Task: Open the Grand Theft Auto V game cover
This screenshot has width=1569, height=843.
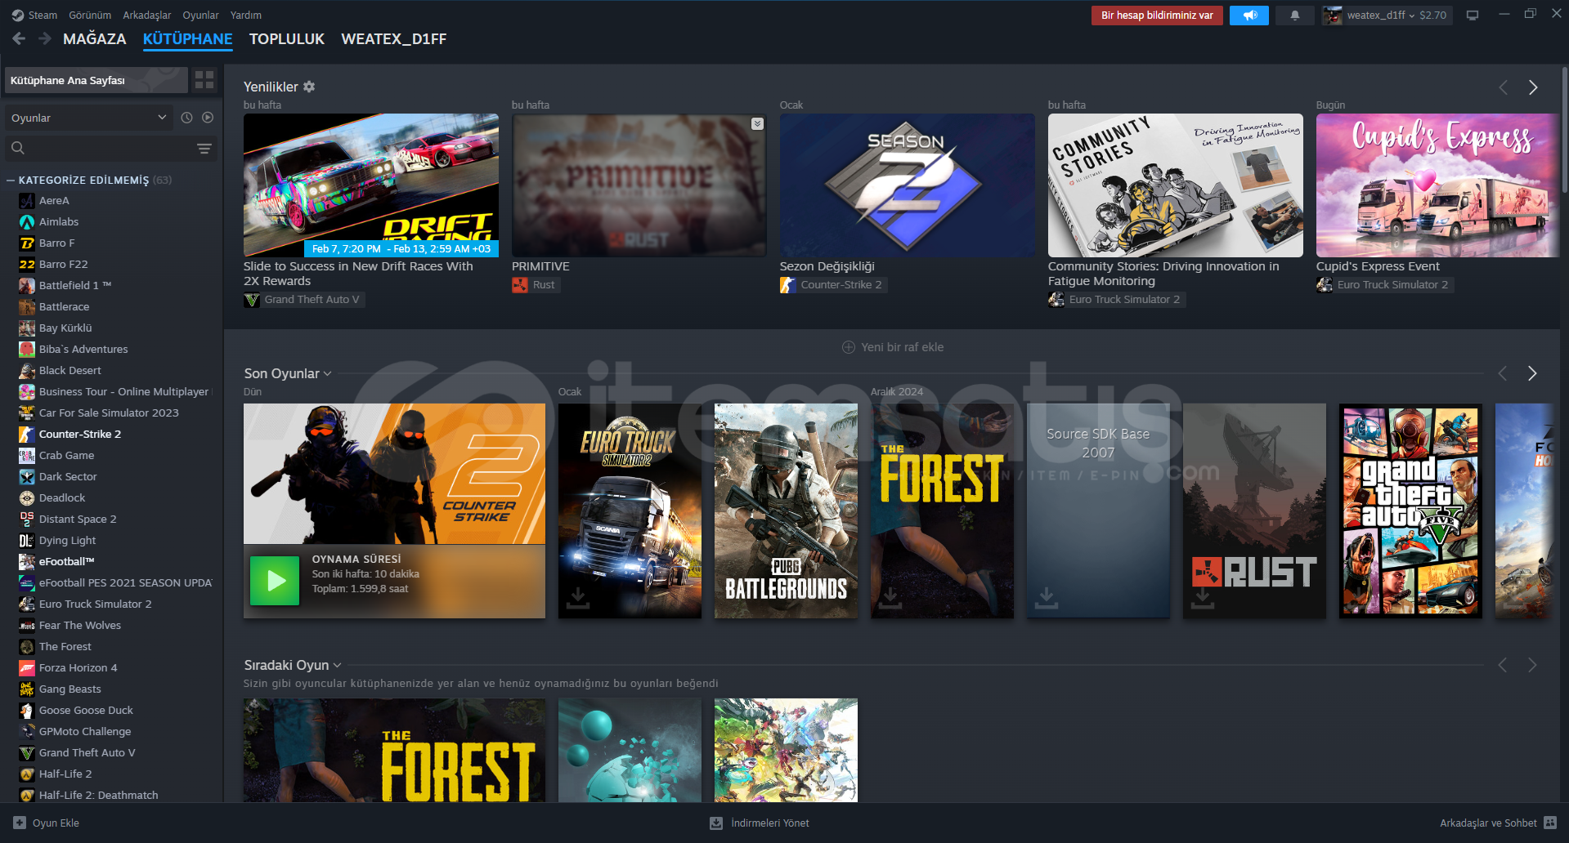Action: click(x=1410, y=511)
